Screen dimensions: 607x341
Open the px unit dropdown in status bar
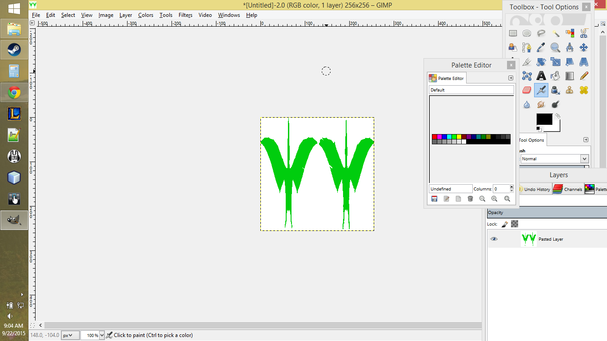tap(70, 335)
